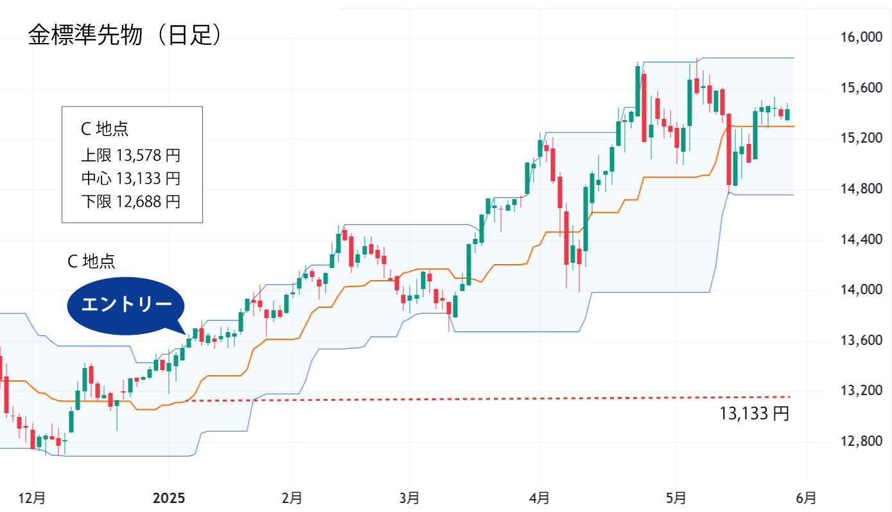
Task: Click the エントリー speech bubble
Action: (126, 305)
